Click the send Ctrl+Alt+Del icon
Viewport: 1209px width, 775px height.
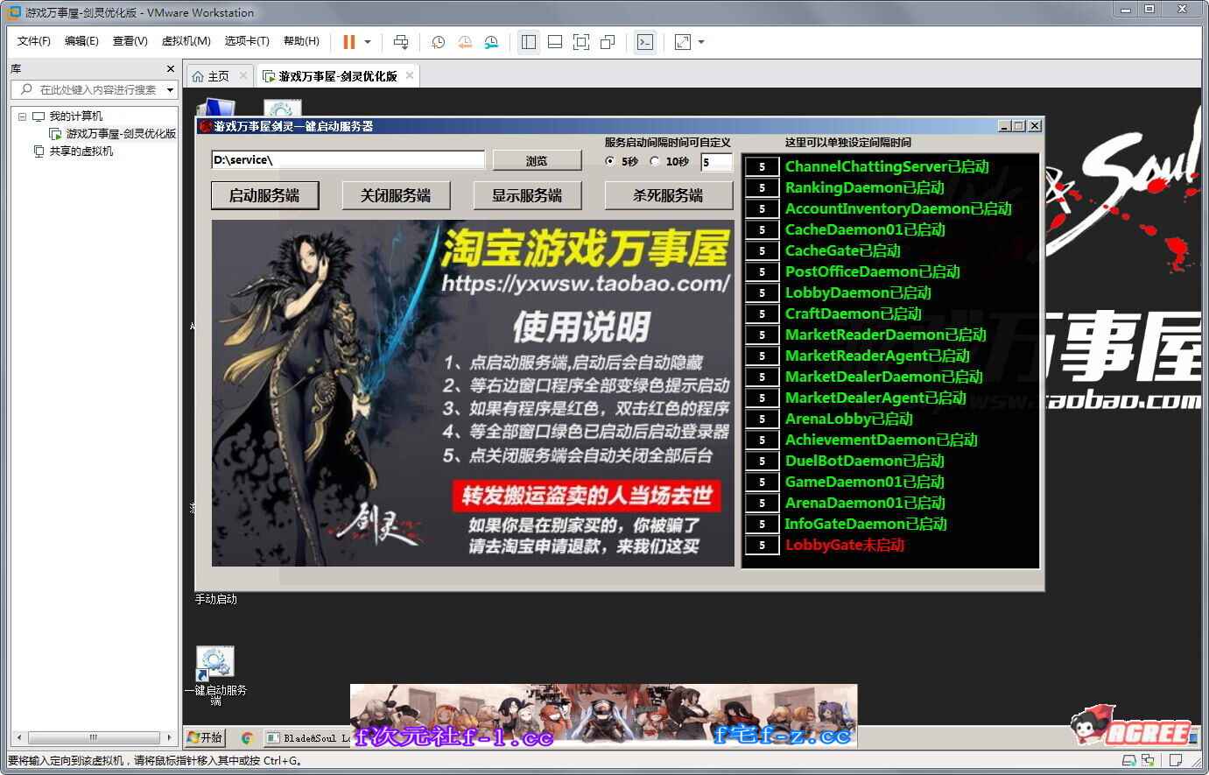pos(400,41)
